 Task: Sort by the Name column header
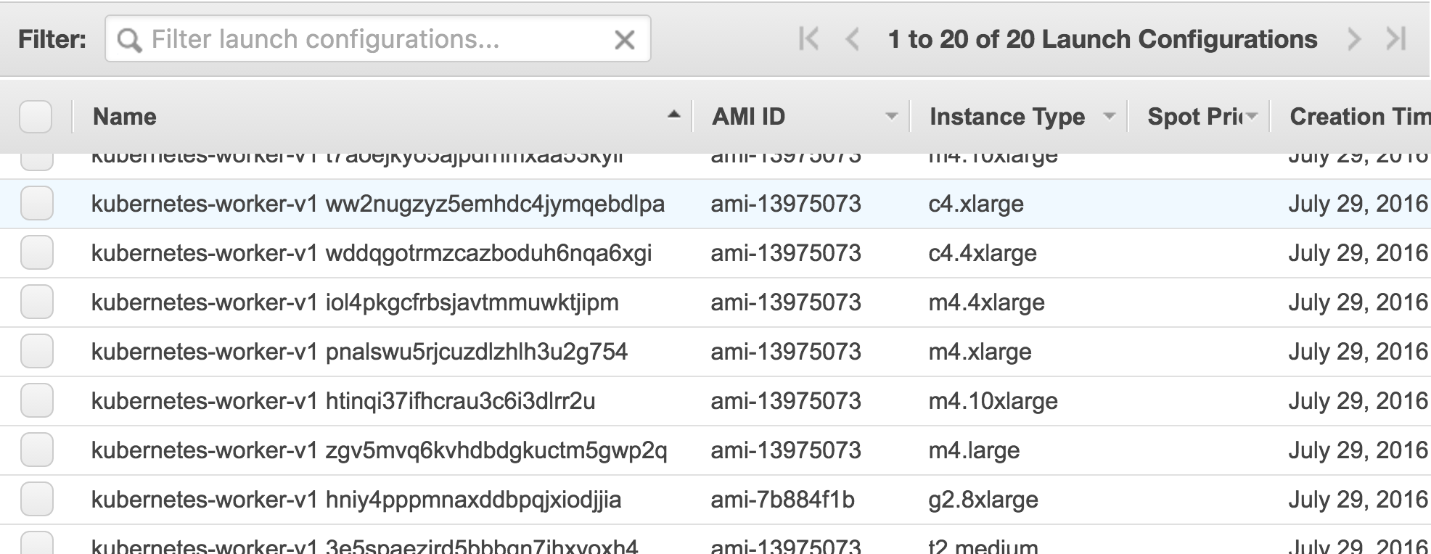(125, 117)
